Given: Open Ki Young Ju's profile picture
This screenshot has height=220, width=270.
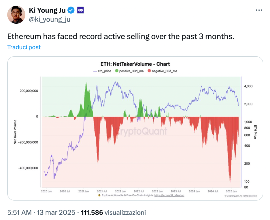Looking at the screenshot, I should click(x=16, y=15).
